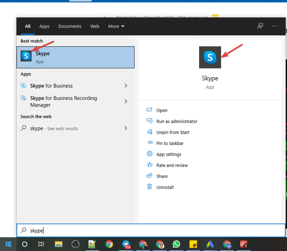Expand Skype for Business Recording Manager chevron
Image resolution: width=287 pixels, height=251 pixels.
(x=126, y=101)
